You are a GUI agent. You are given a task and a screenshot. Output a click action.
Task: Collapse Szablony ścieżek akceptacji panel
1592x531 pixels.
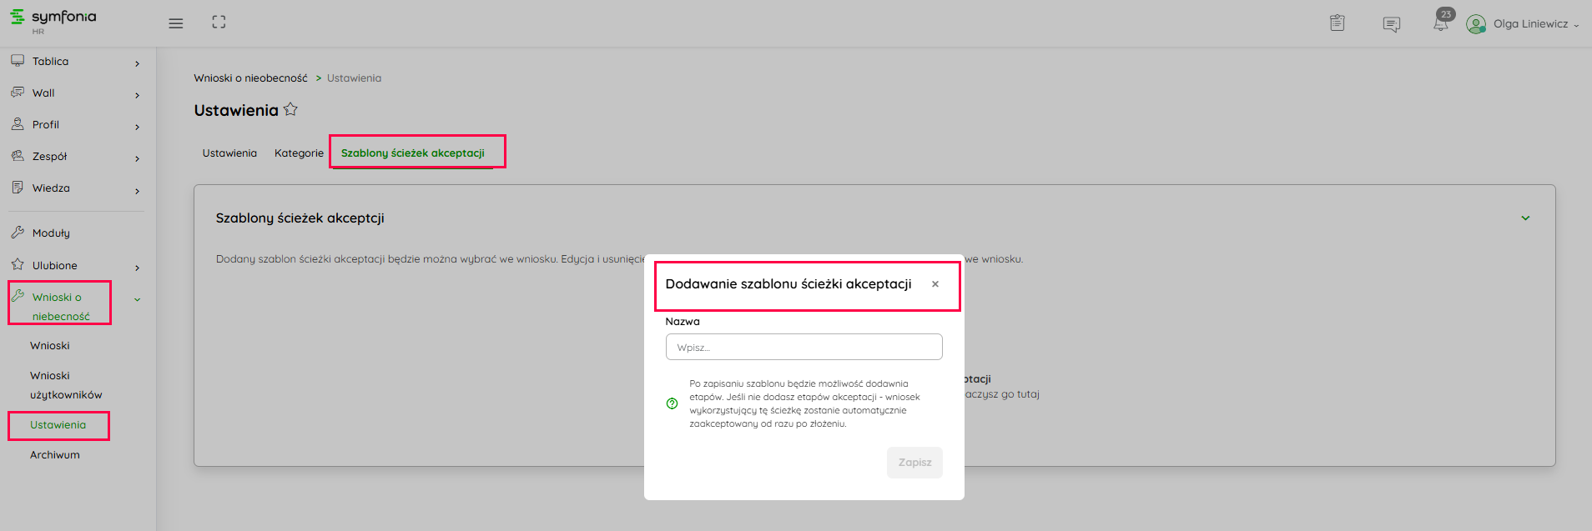(x=1525, y=218)
